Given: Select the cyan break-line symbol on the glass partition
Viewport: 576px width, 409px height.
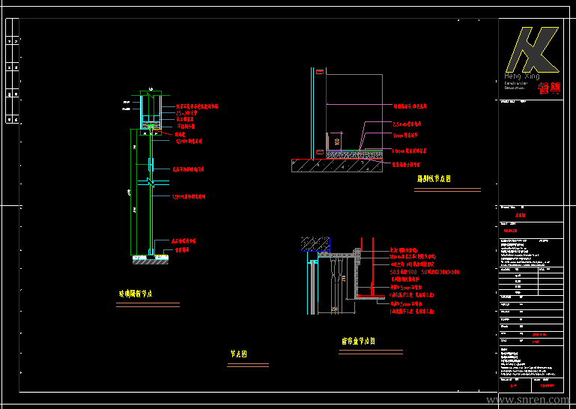Looking at the screenshot, I should click(x=154, y=182).
